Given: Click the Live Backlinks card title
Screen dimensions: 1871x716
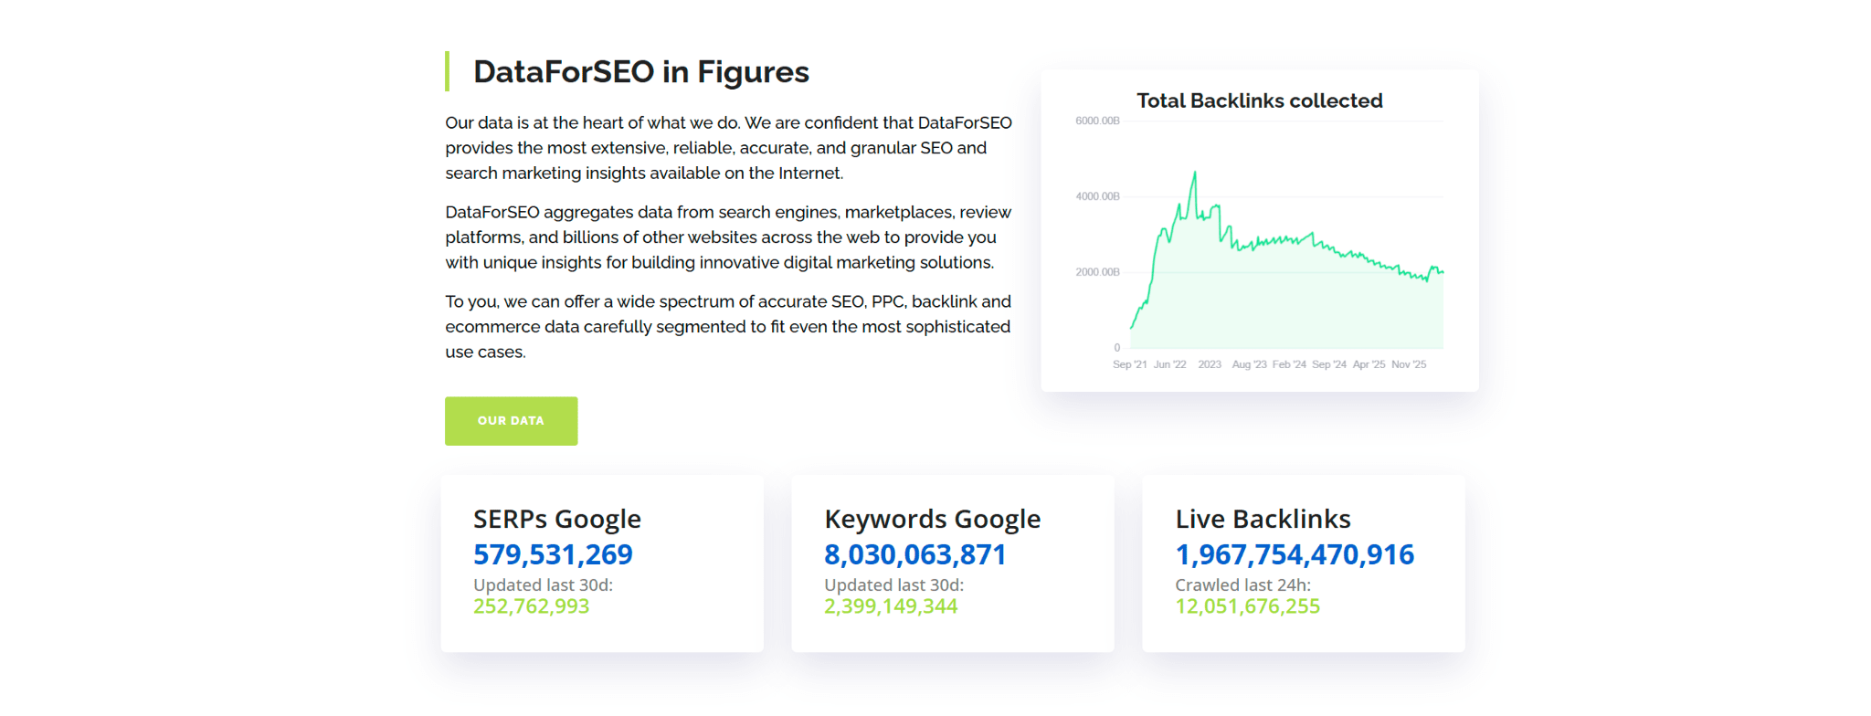Looking at the screenshot, I should (x=1263, y=519).
